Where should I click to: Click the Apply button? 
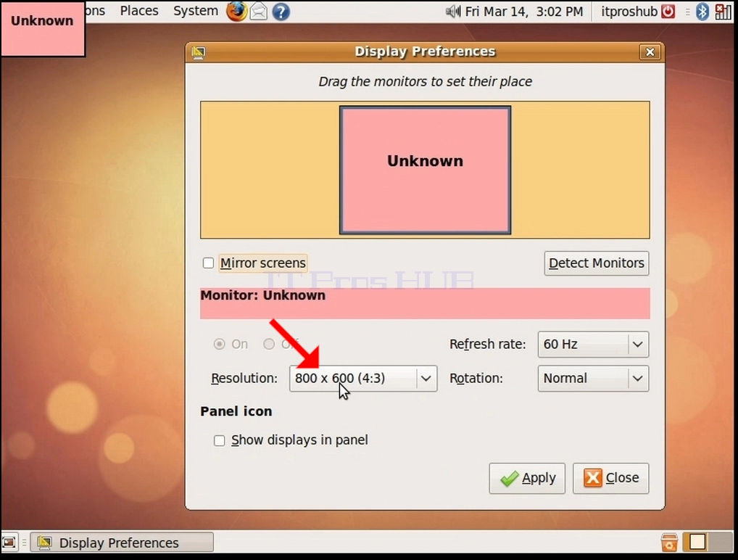(x=526, y=478)
